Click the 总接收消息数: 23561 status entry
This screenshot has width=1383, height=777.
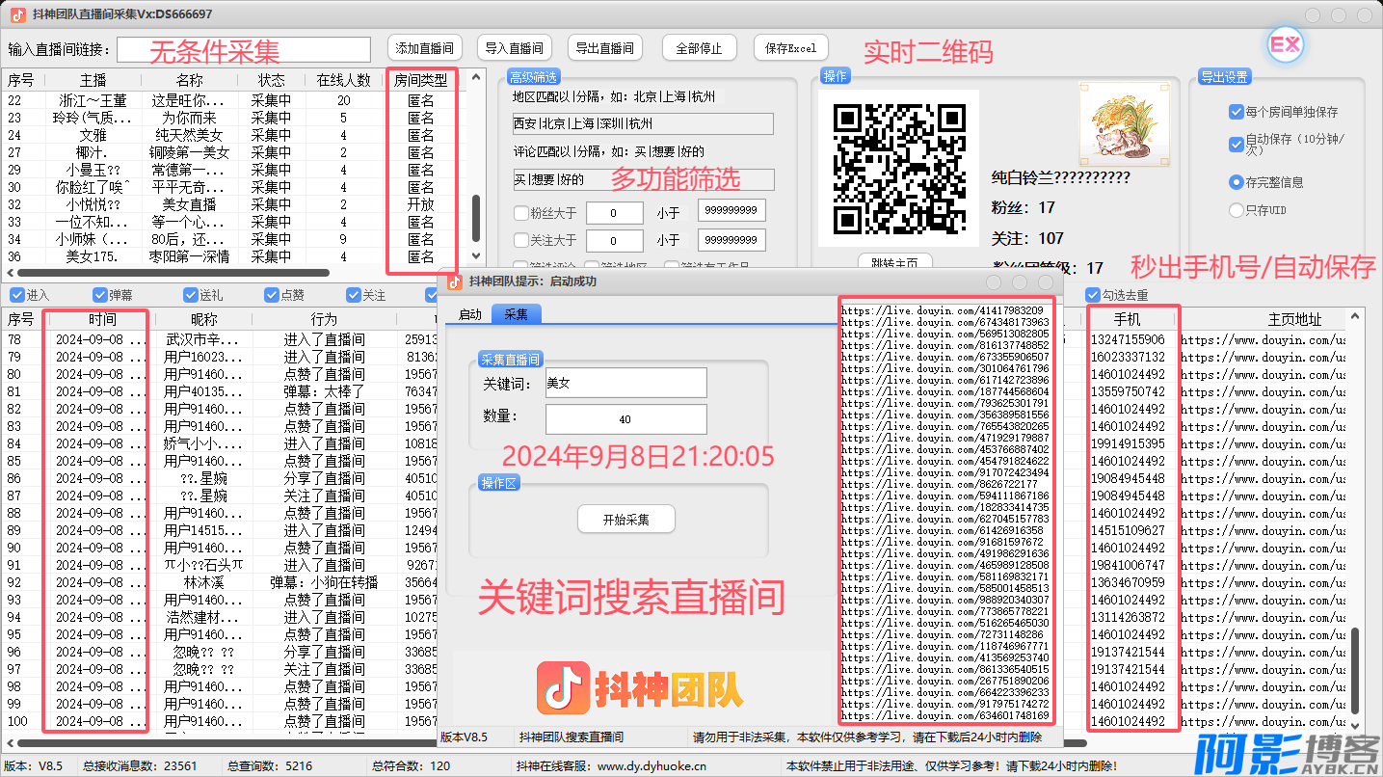point(139,766)
